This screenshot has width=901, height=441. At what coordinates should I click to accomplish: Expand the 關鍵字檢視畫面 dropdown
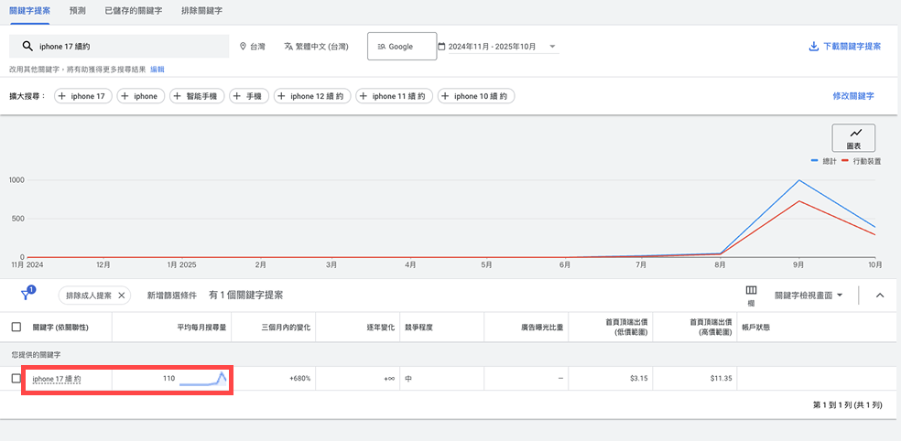tap(839, 296)
